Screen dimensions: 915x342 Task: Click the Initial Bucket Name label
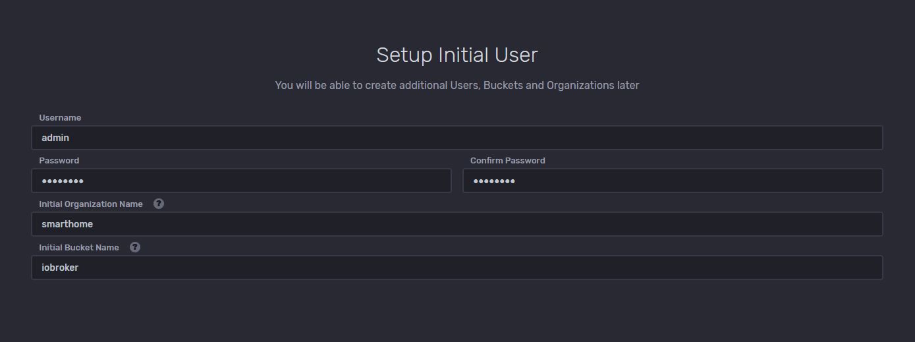coord(79,248)
